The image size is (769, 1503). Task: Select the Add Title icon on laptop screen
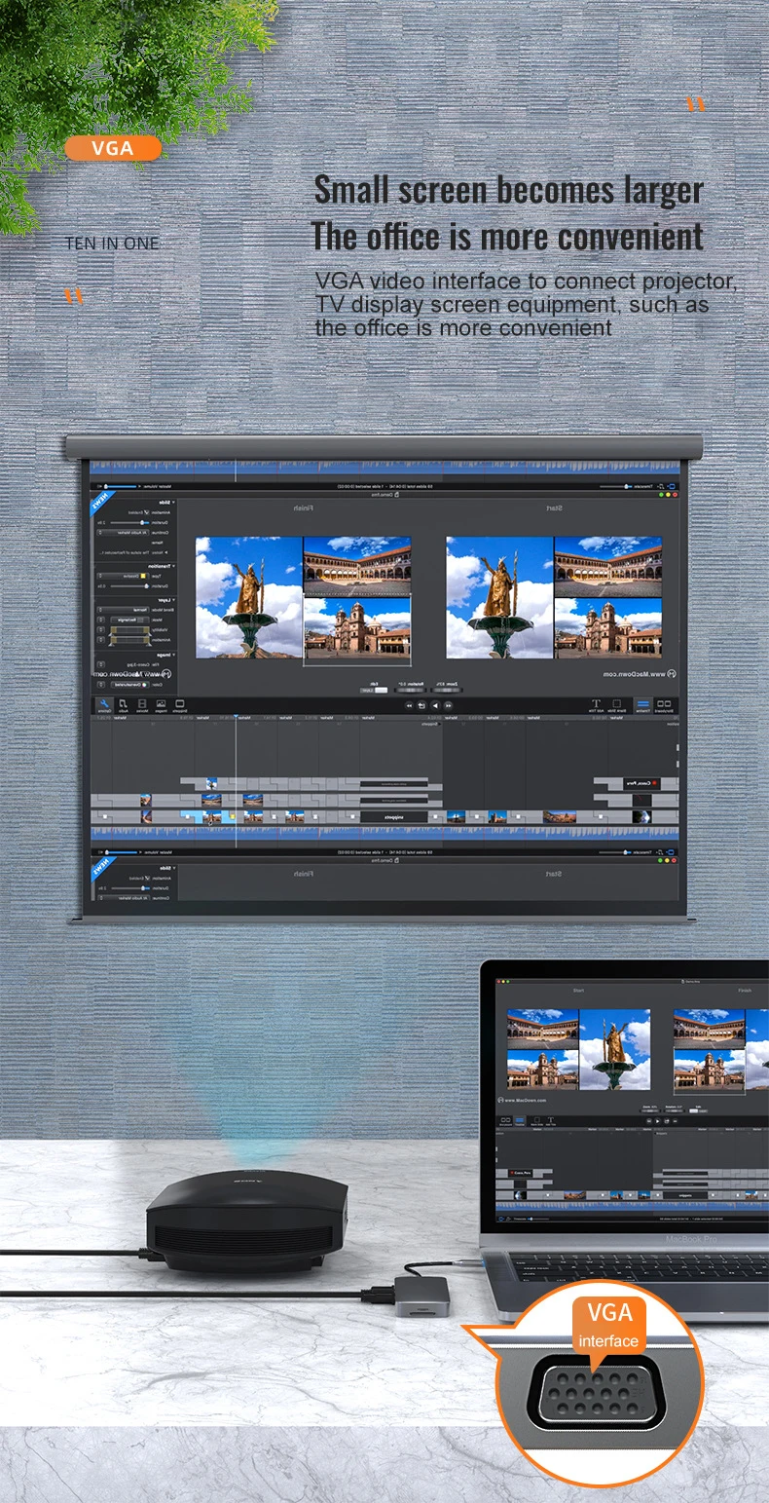point(551,1121)
